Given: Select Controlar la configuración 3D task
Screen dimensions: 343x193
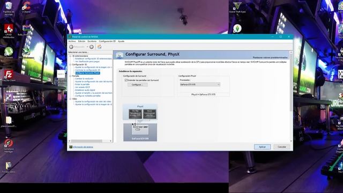Looking at the screenshot, I should tap(87, 70).
